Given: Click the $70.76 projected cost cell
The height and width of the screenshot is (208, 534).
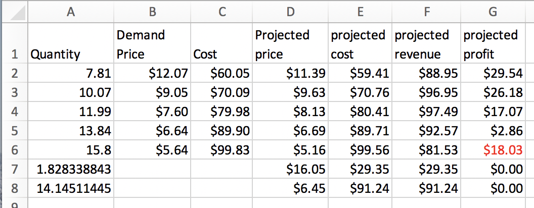Looking at the screenshot, I should [360, 93].
